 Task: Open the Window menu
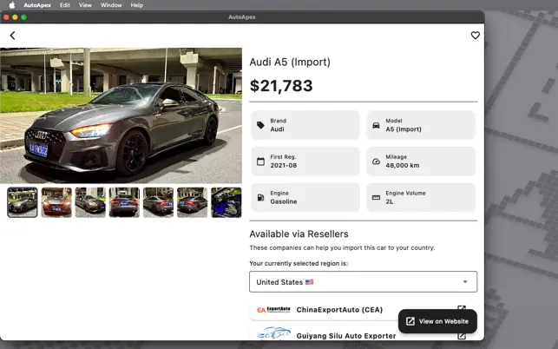tap(111, 5)
